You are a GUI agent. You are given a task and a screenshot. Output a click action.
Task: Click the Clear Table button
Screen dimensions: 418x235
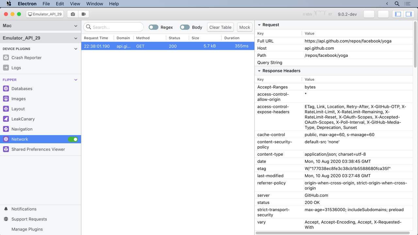[x=220, y=27]
